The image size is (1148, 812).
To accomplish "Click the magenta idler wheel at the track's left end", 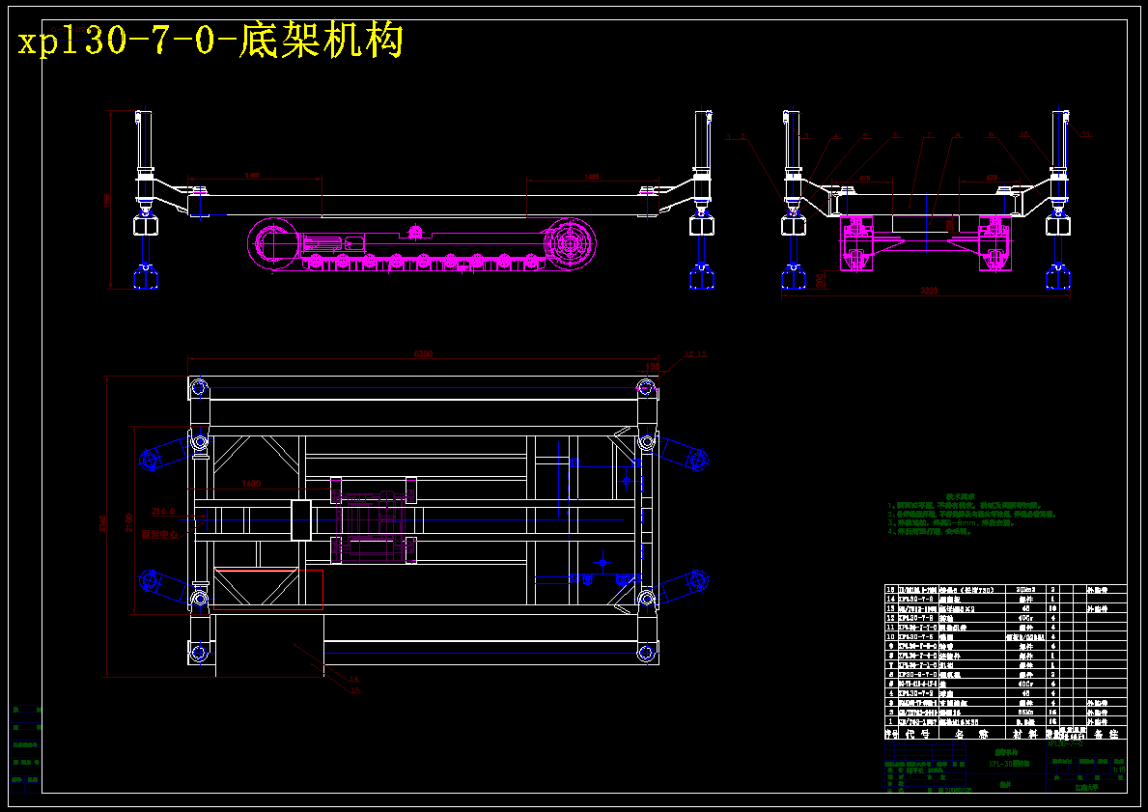I will 272,244.
